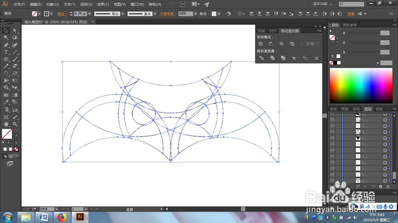398x223 pixels.
Task: Open the 对象(O) menu
Action: [52, 4]
